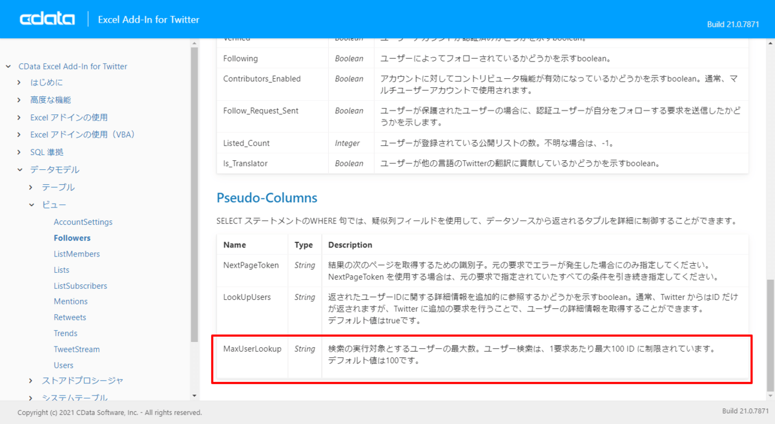
Task: Expand the 高度な機能 section chevron
Action: click(x=19, y=100)
